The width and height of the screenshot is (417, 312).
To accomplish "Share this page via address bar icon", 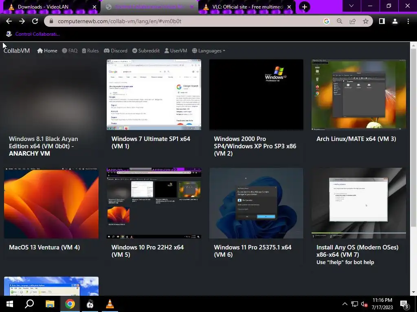I will pyautogui.click(x=353, y=21).
